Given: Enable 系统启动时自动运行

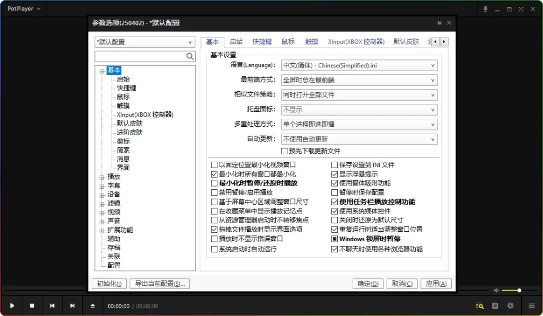Looking at the screenshot, I should [x=214, y=249].
